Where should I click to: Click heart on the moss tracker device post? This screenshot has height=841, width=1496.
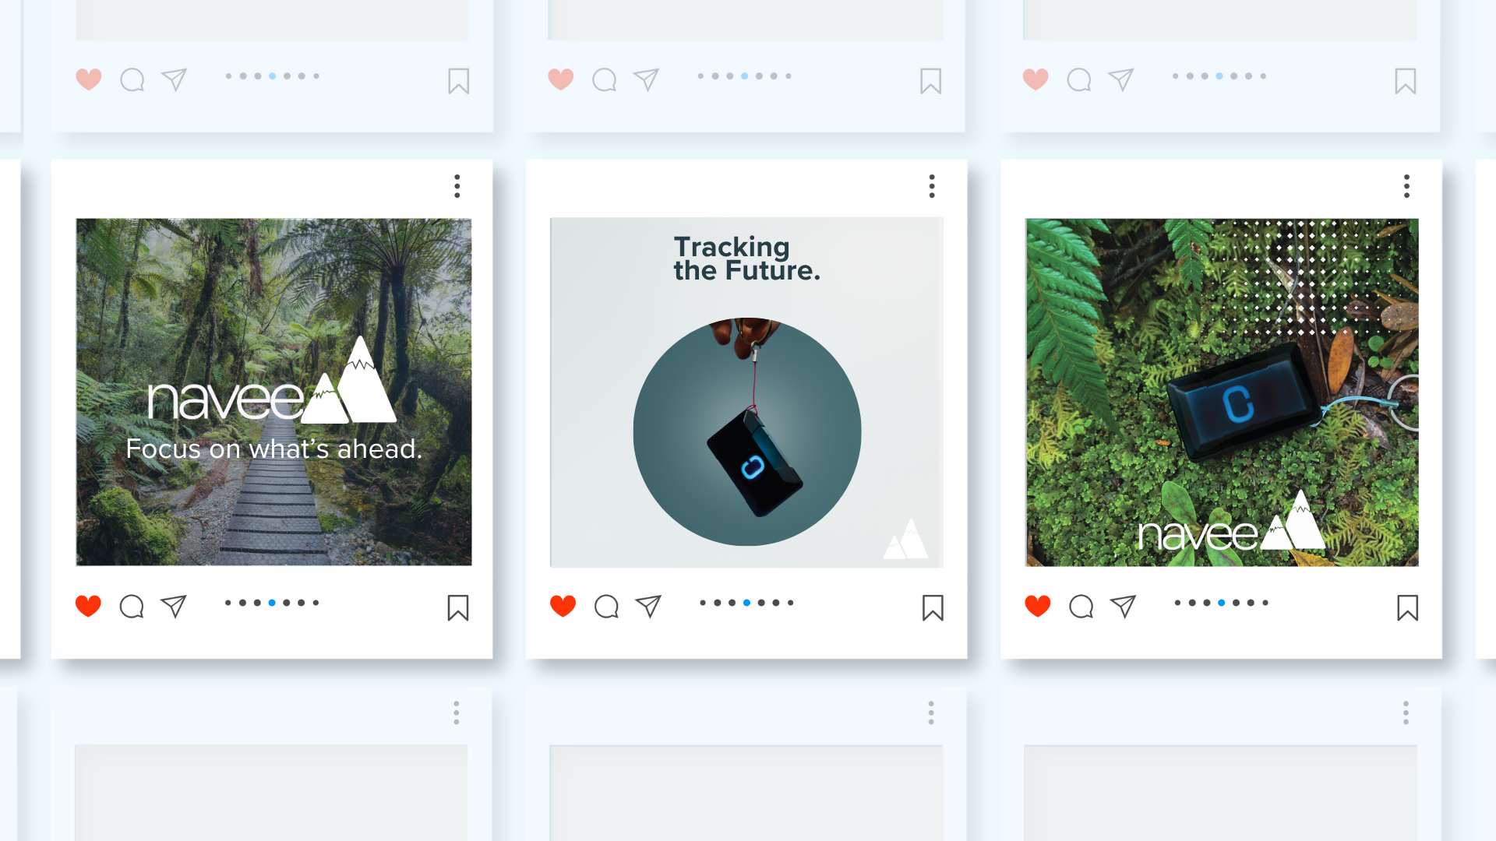[x=1038, y=606]
